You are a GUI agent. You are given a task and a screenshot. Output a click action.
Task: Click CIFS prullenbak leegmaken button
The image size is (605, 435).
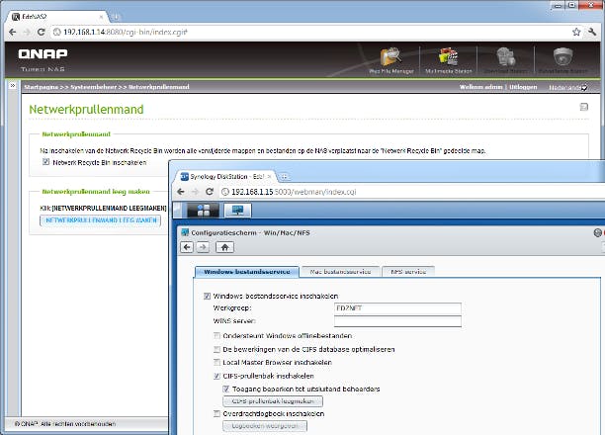[273, 401]
